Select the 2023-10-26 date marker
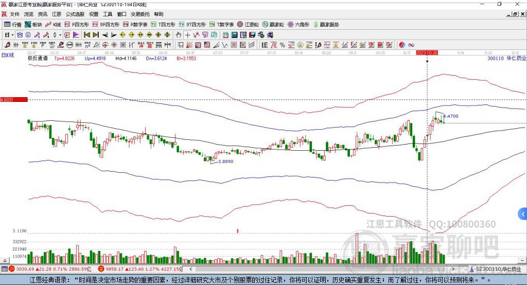 coord(427,53)
